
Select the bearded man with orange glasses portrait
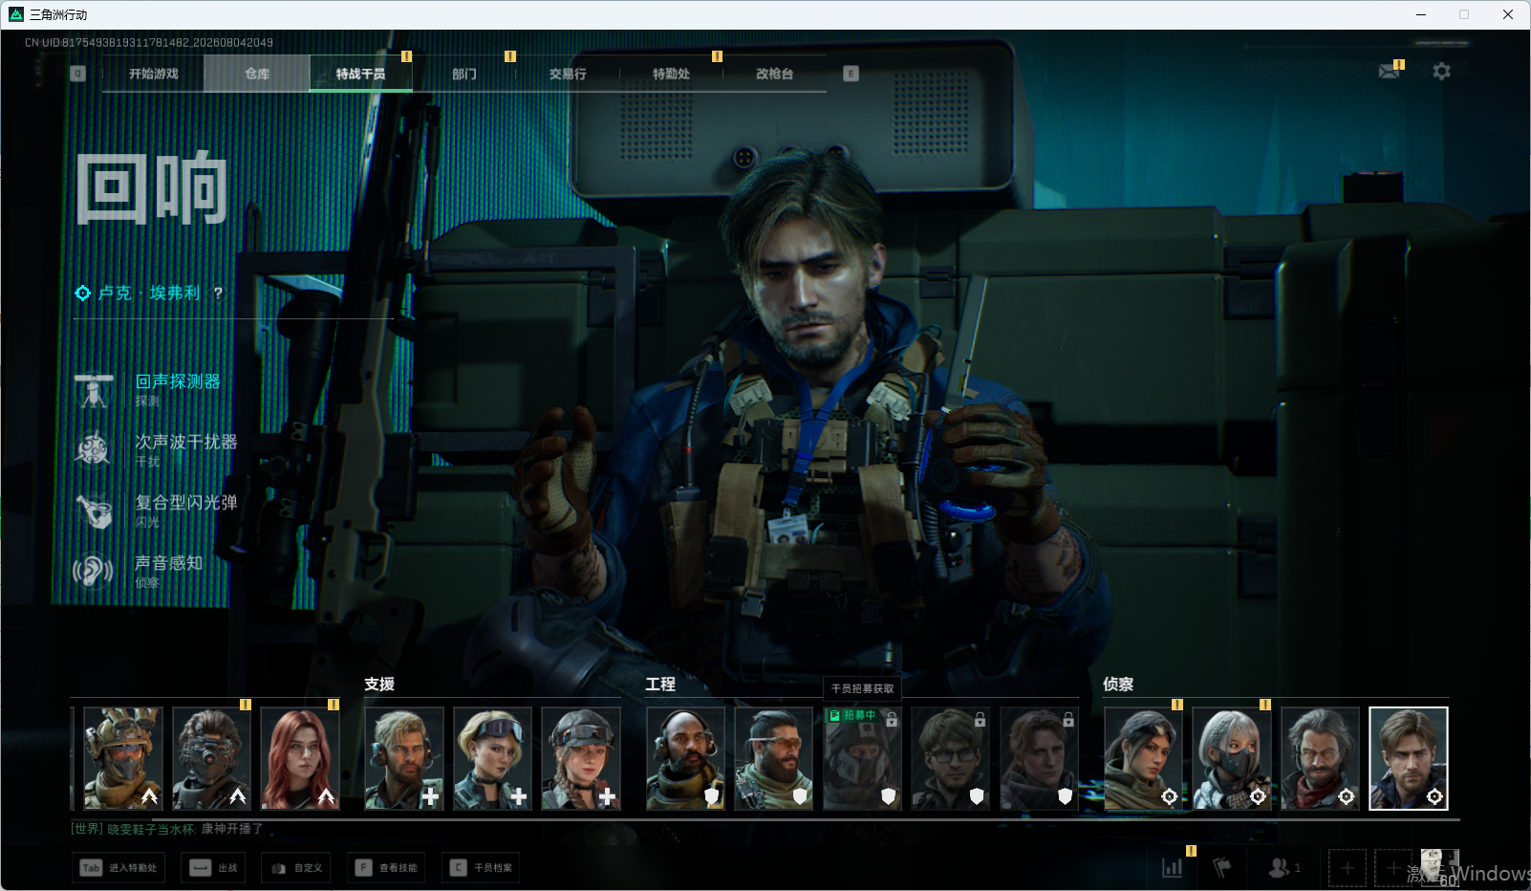pos(774,759)
